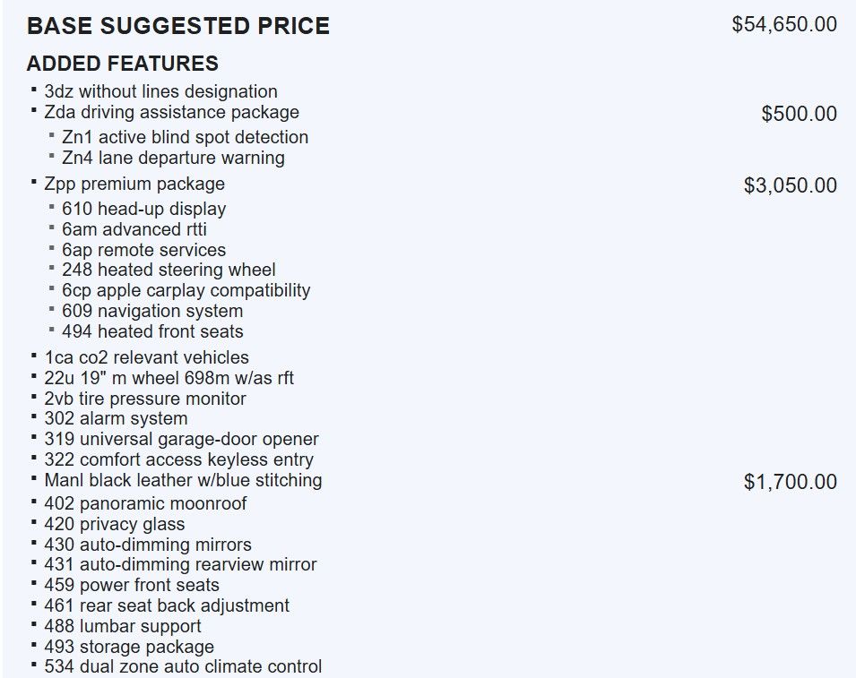
Task: Click 534 dual zone auto climate control
Action: [x=183, y=666]
